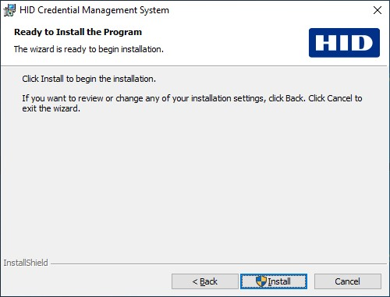390x297 pixels.
Task: Click the 'If you want to review' paragraph
Action: click(192, 104)
